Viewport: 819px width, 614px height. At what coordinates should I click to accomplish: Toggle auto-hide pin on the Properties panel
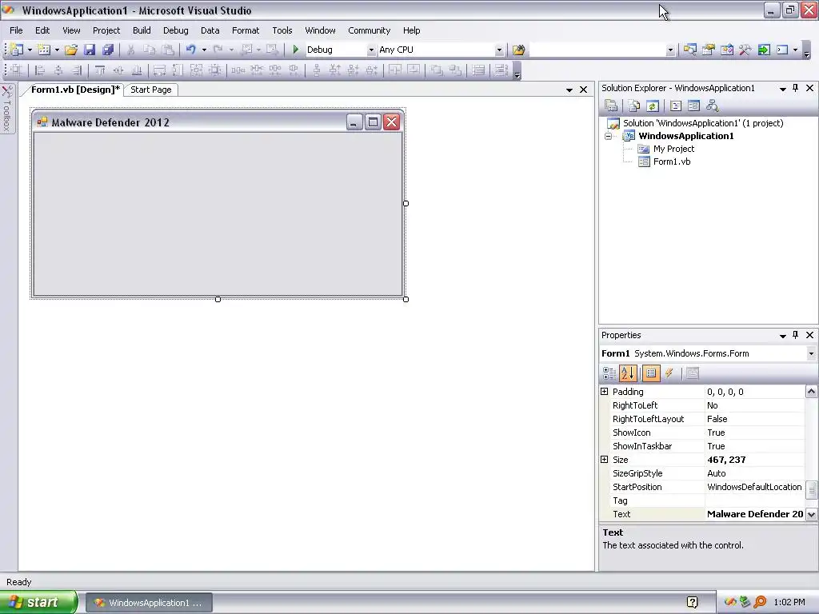tap(796, 335)
